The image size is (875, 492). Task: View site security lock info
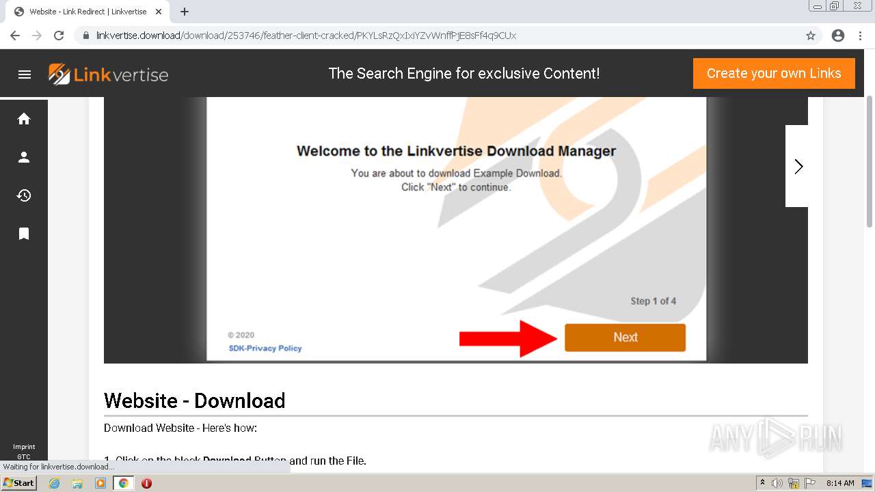click(x=86, y=36)
